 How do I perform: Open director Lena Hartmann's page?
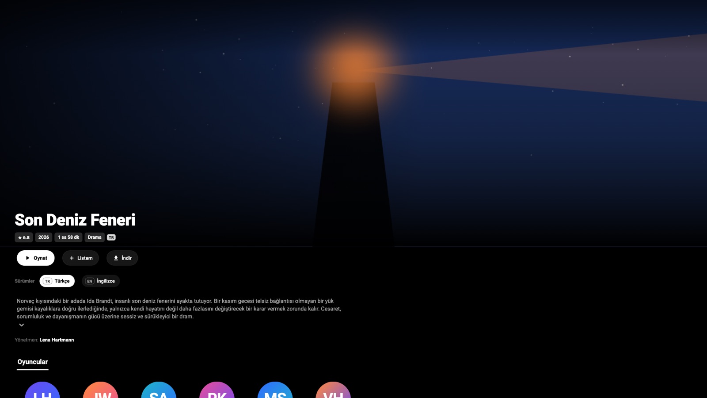coord(57,340)
